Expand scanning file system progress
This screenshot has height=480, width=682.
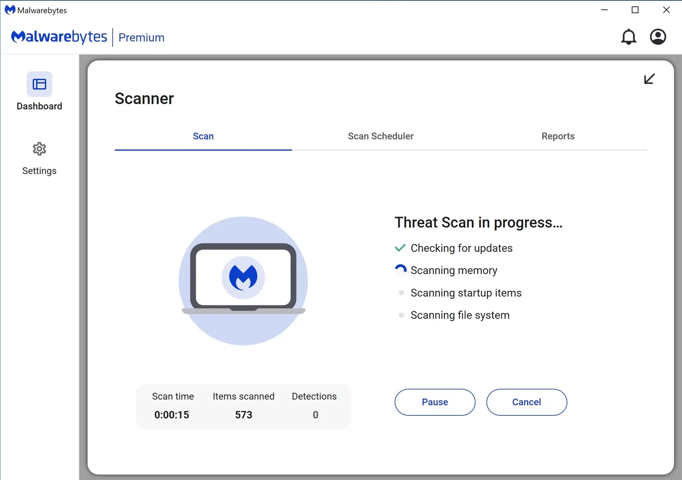[x=460, y=314]
